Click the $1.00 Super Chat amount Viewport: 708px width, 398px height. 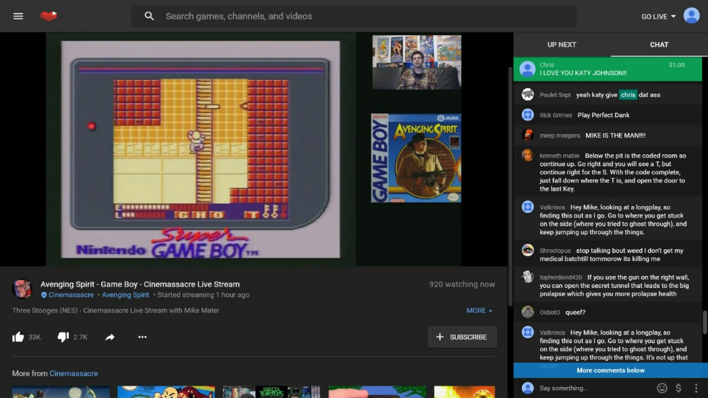(x=676, y=65)
